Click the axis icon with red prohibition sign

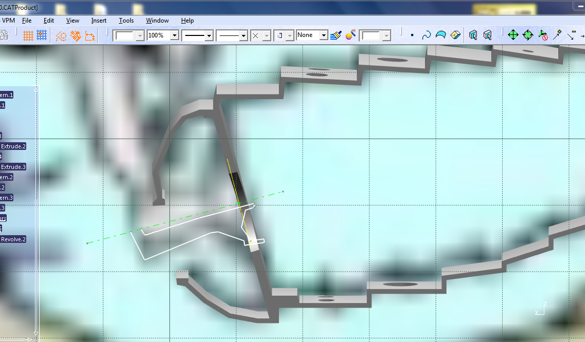(543, 35)
